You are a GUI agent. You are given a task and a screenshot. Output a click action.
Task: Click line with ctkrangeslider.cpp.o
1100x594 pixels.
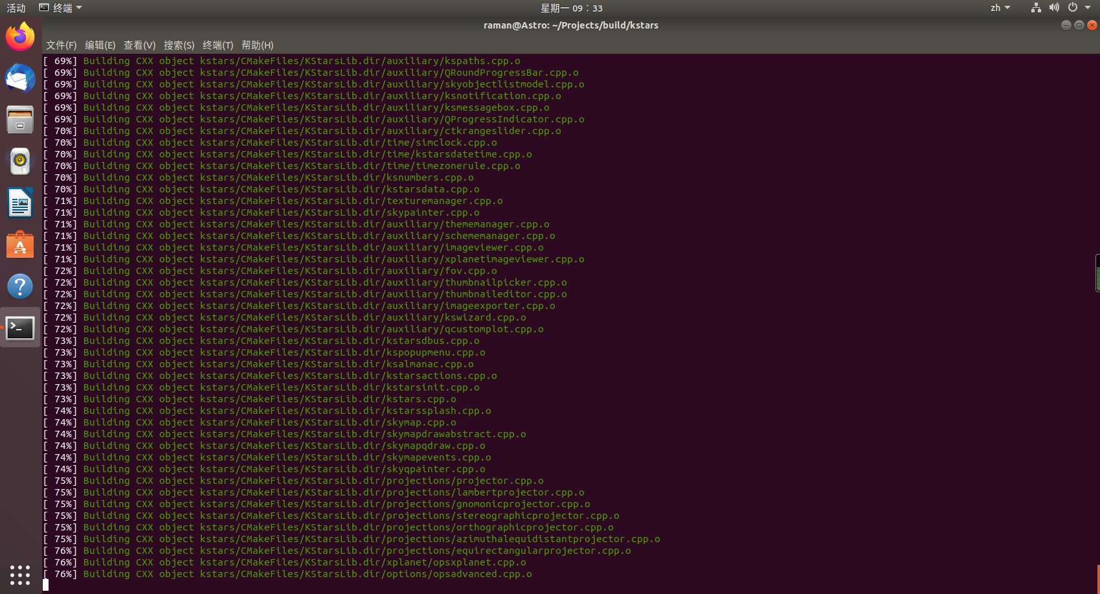[x=302, y=131]
